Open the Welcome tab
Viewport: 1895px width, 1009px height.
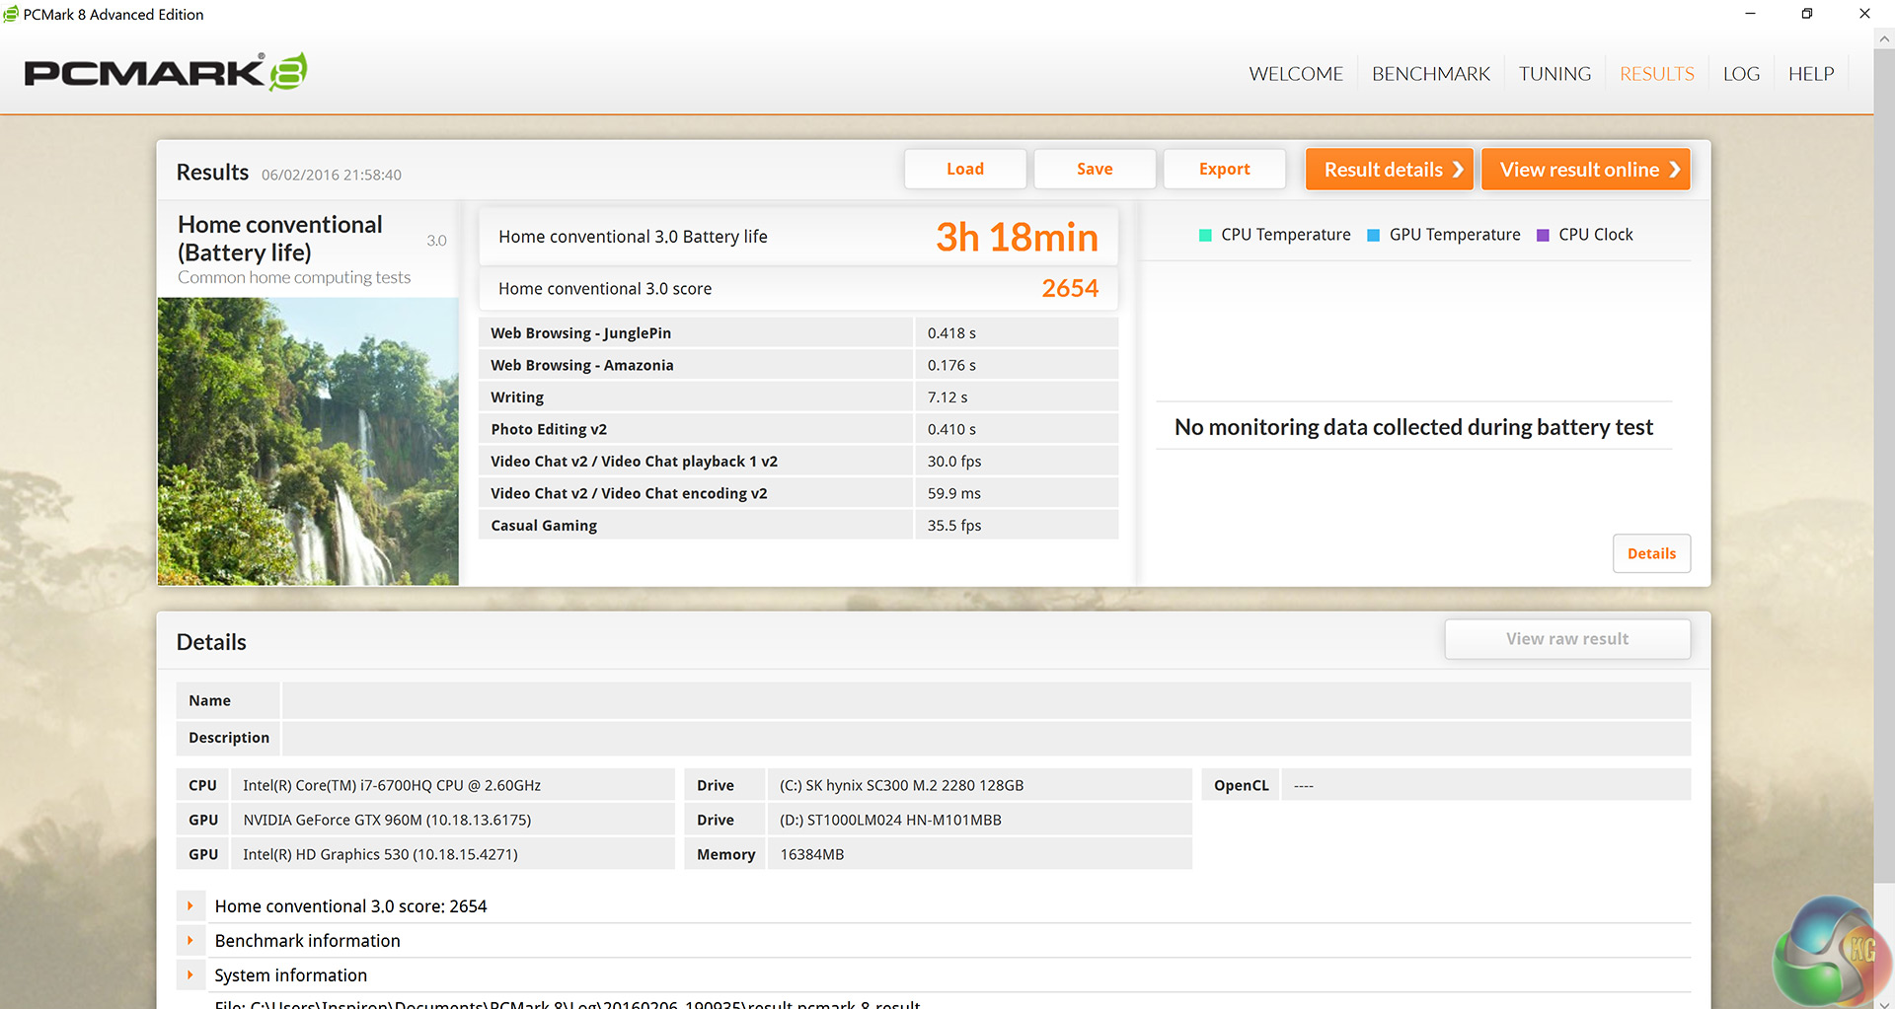click(x=1295, y=74)
